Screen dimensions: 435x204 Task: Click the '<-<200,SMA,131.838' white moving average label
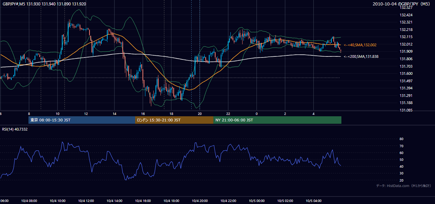[x=361, y=57]
